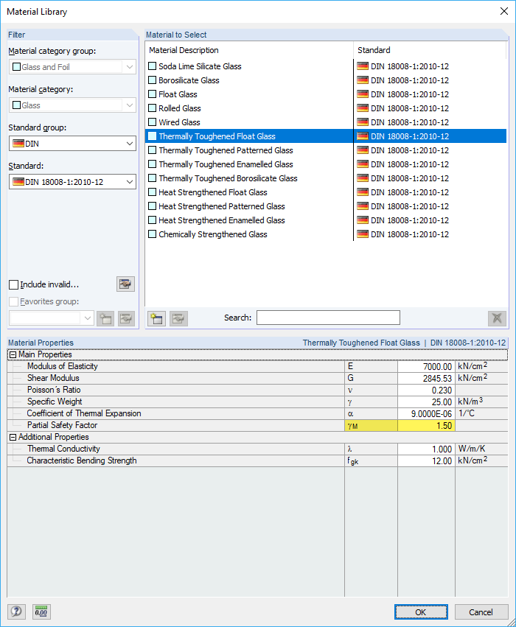Click the delete material icon beside Search
This screenshot has width=516, height=627.
pos(497,318)
